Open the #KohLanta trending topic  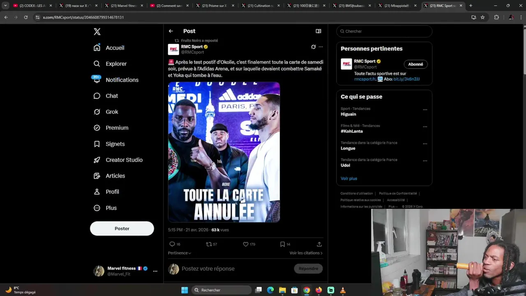point(352,131)
